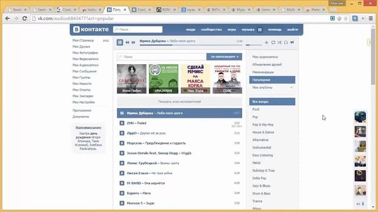The height and width of the screenshot is (212, 378).
Task: Play Марсель – Предубеждение и гордость
Action: coord(122,143)
